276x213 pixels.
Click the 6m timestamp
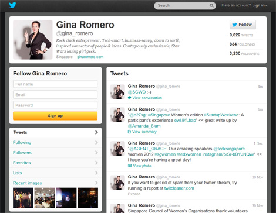click(x=260, y=109)
